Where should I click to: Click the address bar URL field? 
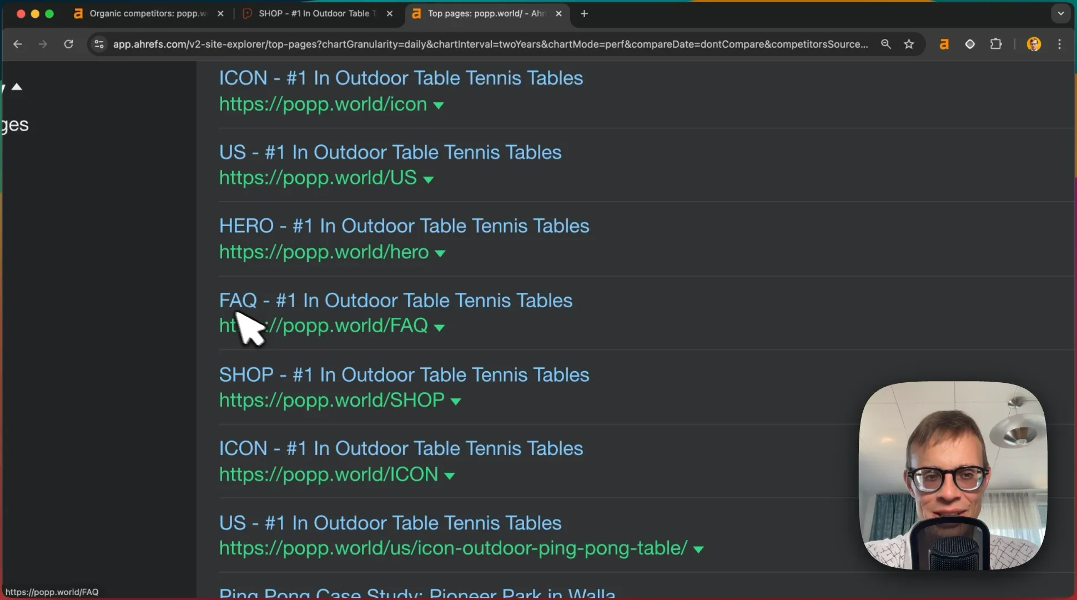pos(490,44)
